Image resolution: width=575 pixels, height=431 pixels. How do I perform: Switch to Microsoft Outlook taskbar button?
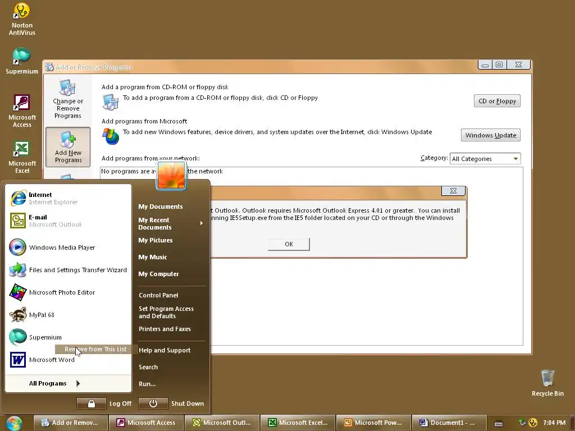pos(222,423)
